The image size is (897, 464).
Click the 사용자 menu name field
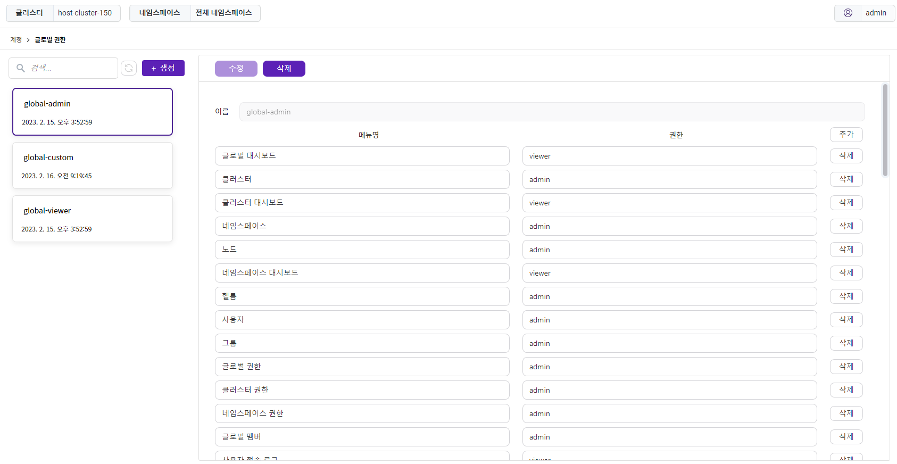362,320
